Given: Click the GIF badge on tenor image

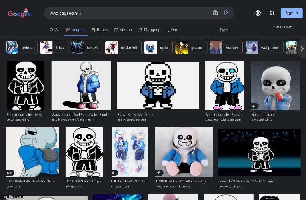Looking at the screenshot, I should (x=10, y=173).
